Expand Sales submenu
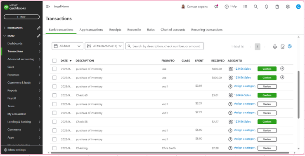This screenshot has height=156, width=305. [40, 67]
